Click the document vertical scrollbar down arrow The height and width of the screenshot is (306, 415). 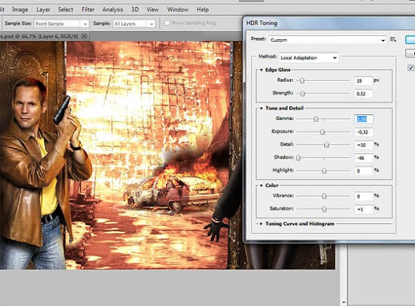tap(343, 302)
